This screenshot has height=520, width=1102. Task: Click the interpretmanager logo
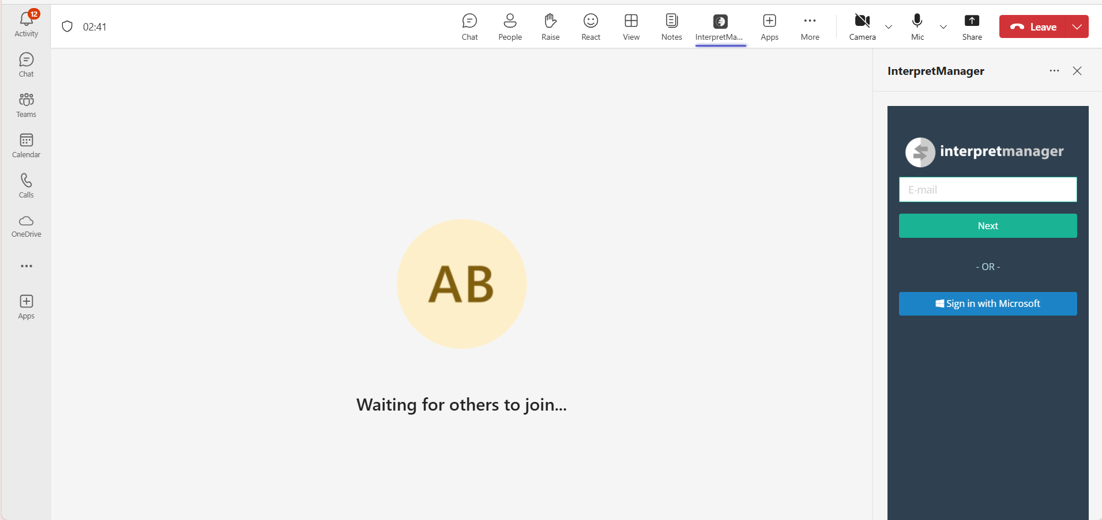point(984,152)
